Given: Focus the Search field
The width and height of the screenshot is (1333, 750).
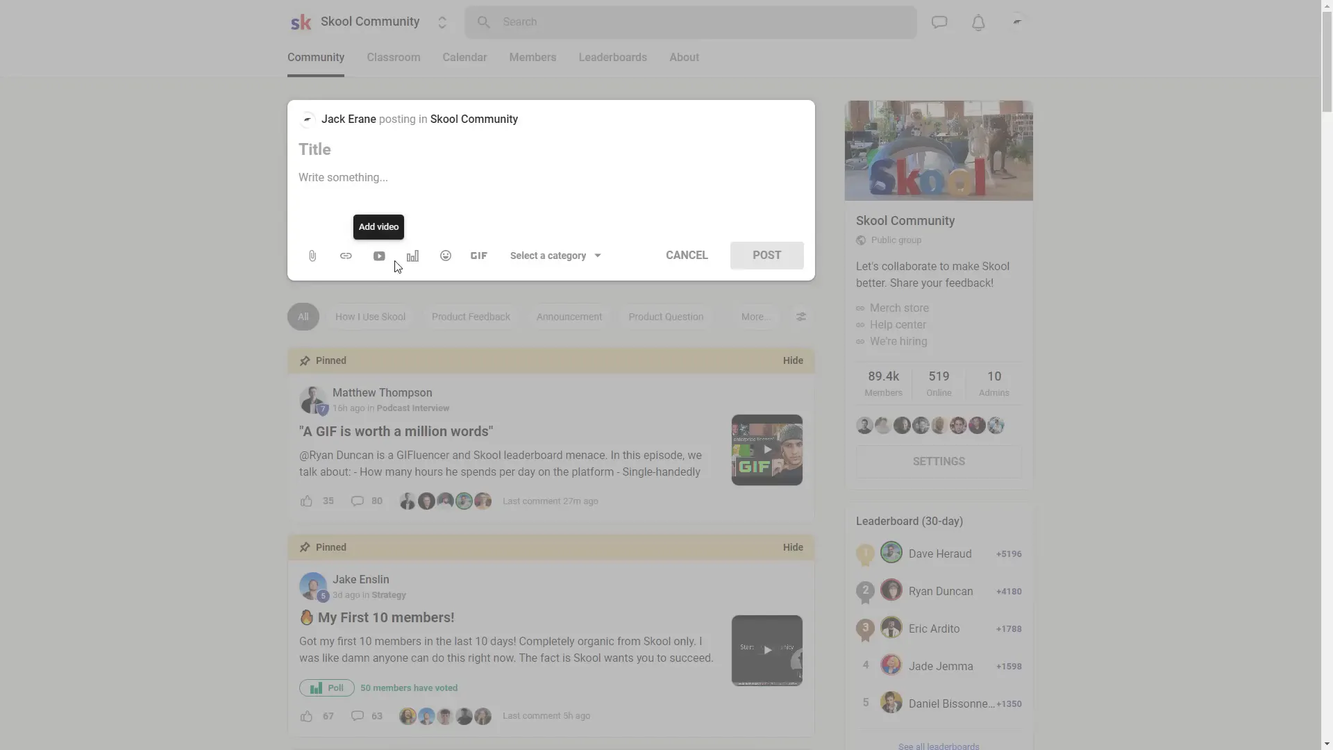Looking at the screenshot, I should 691,22.
